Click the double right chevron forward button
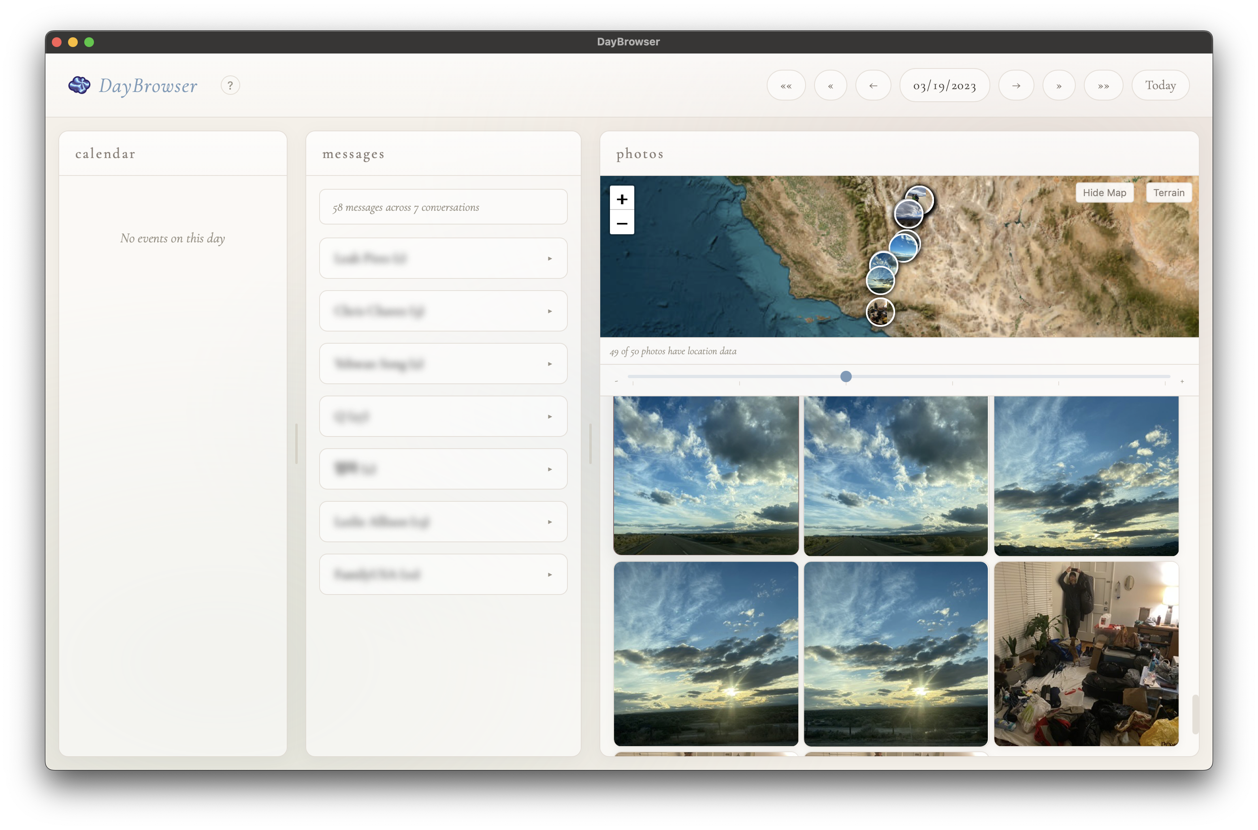Screen dimensions: 1258x830 (x=1103, y=85)
